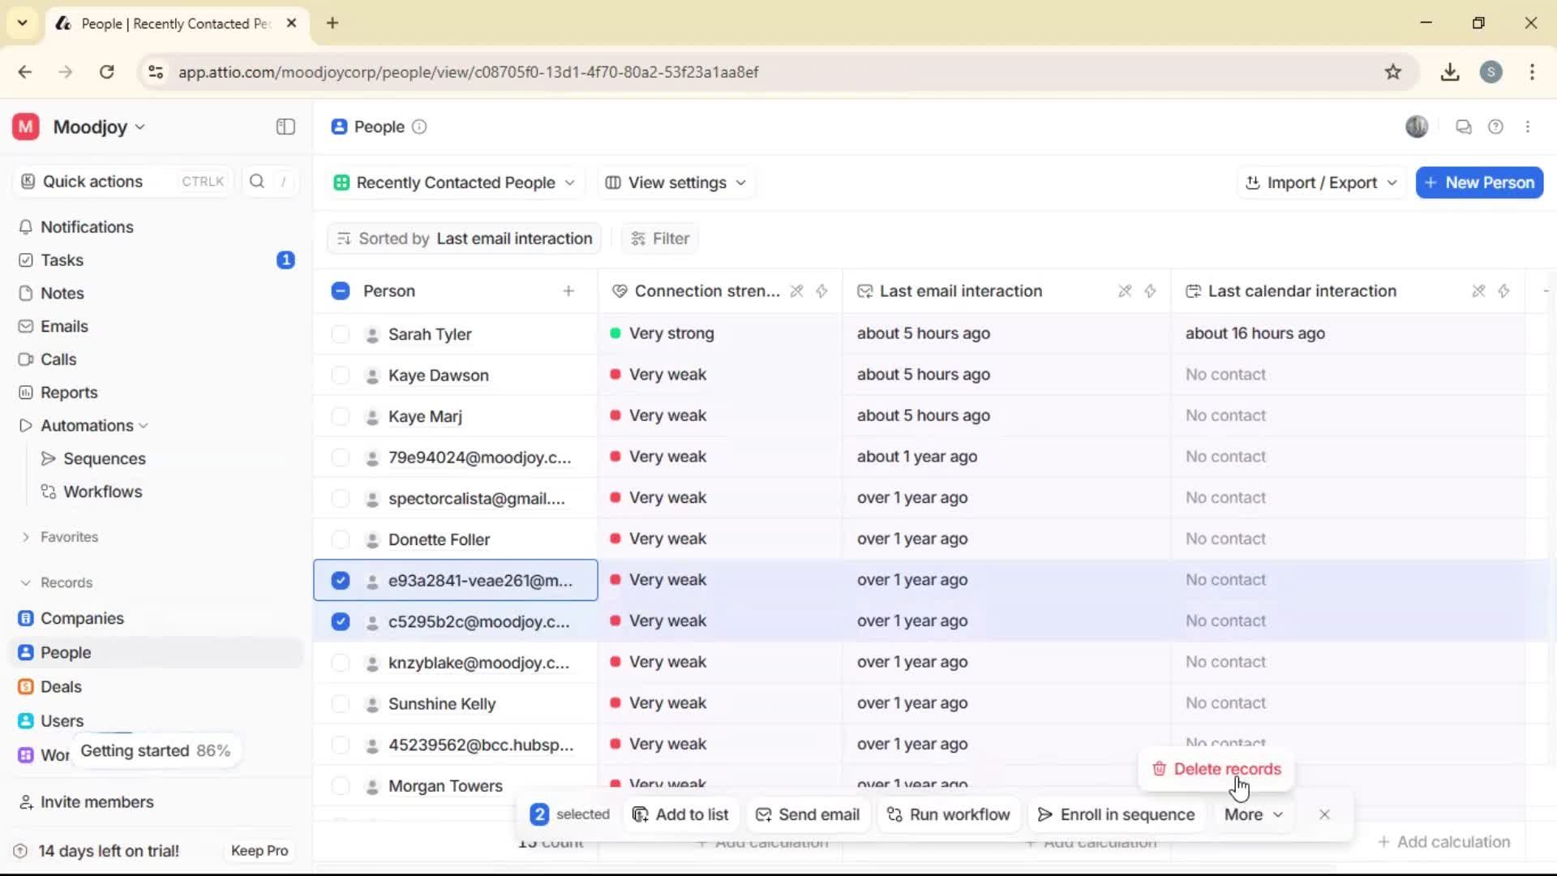
Task: Open the Filter options above the table
Action: click(x=659, y=238)
